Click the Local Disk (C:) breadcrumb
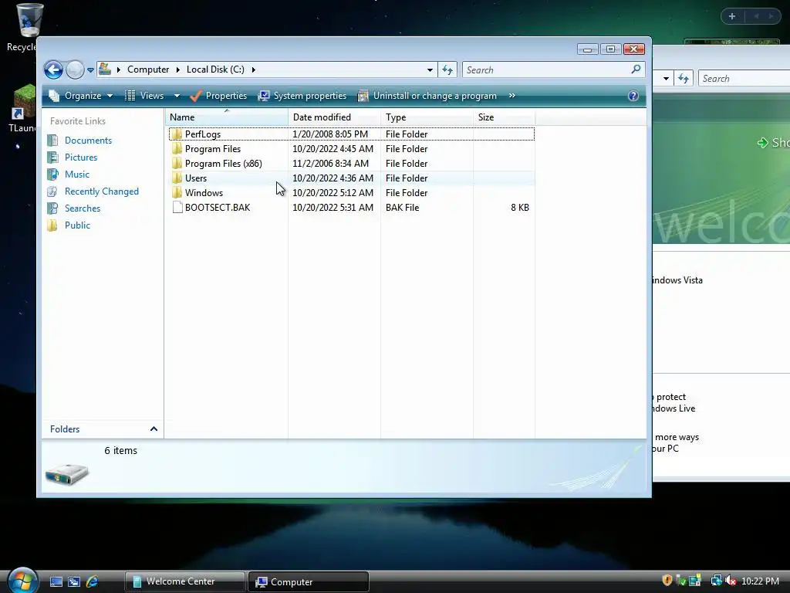This screenshot has width=790, height=593. pos(215,69)
